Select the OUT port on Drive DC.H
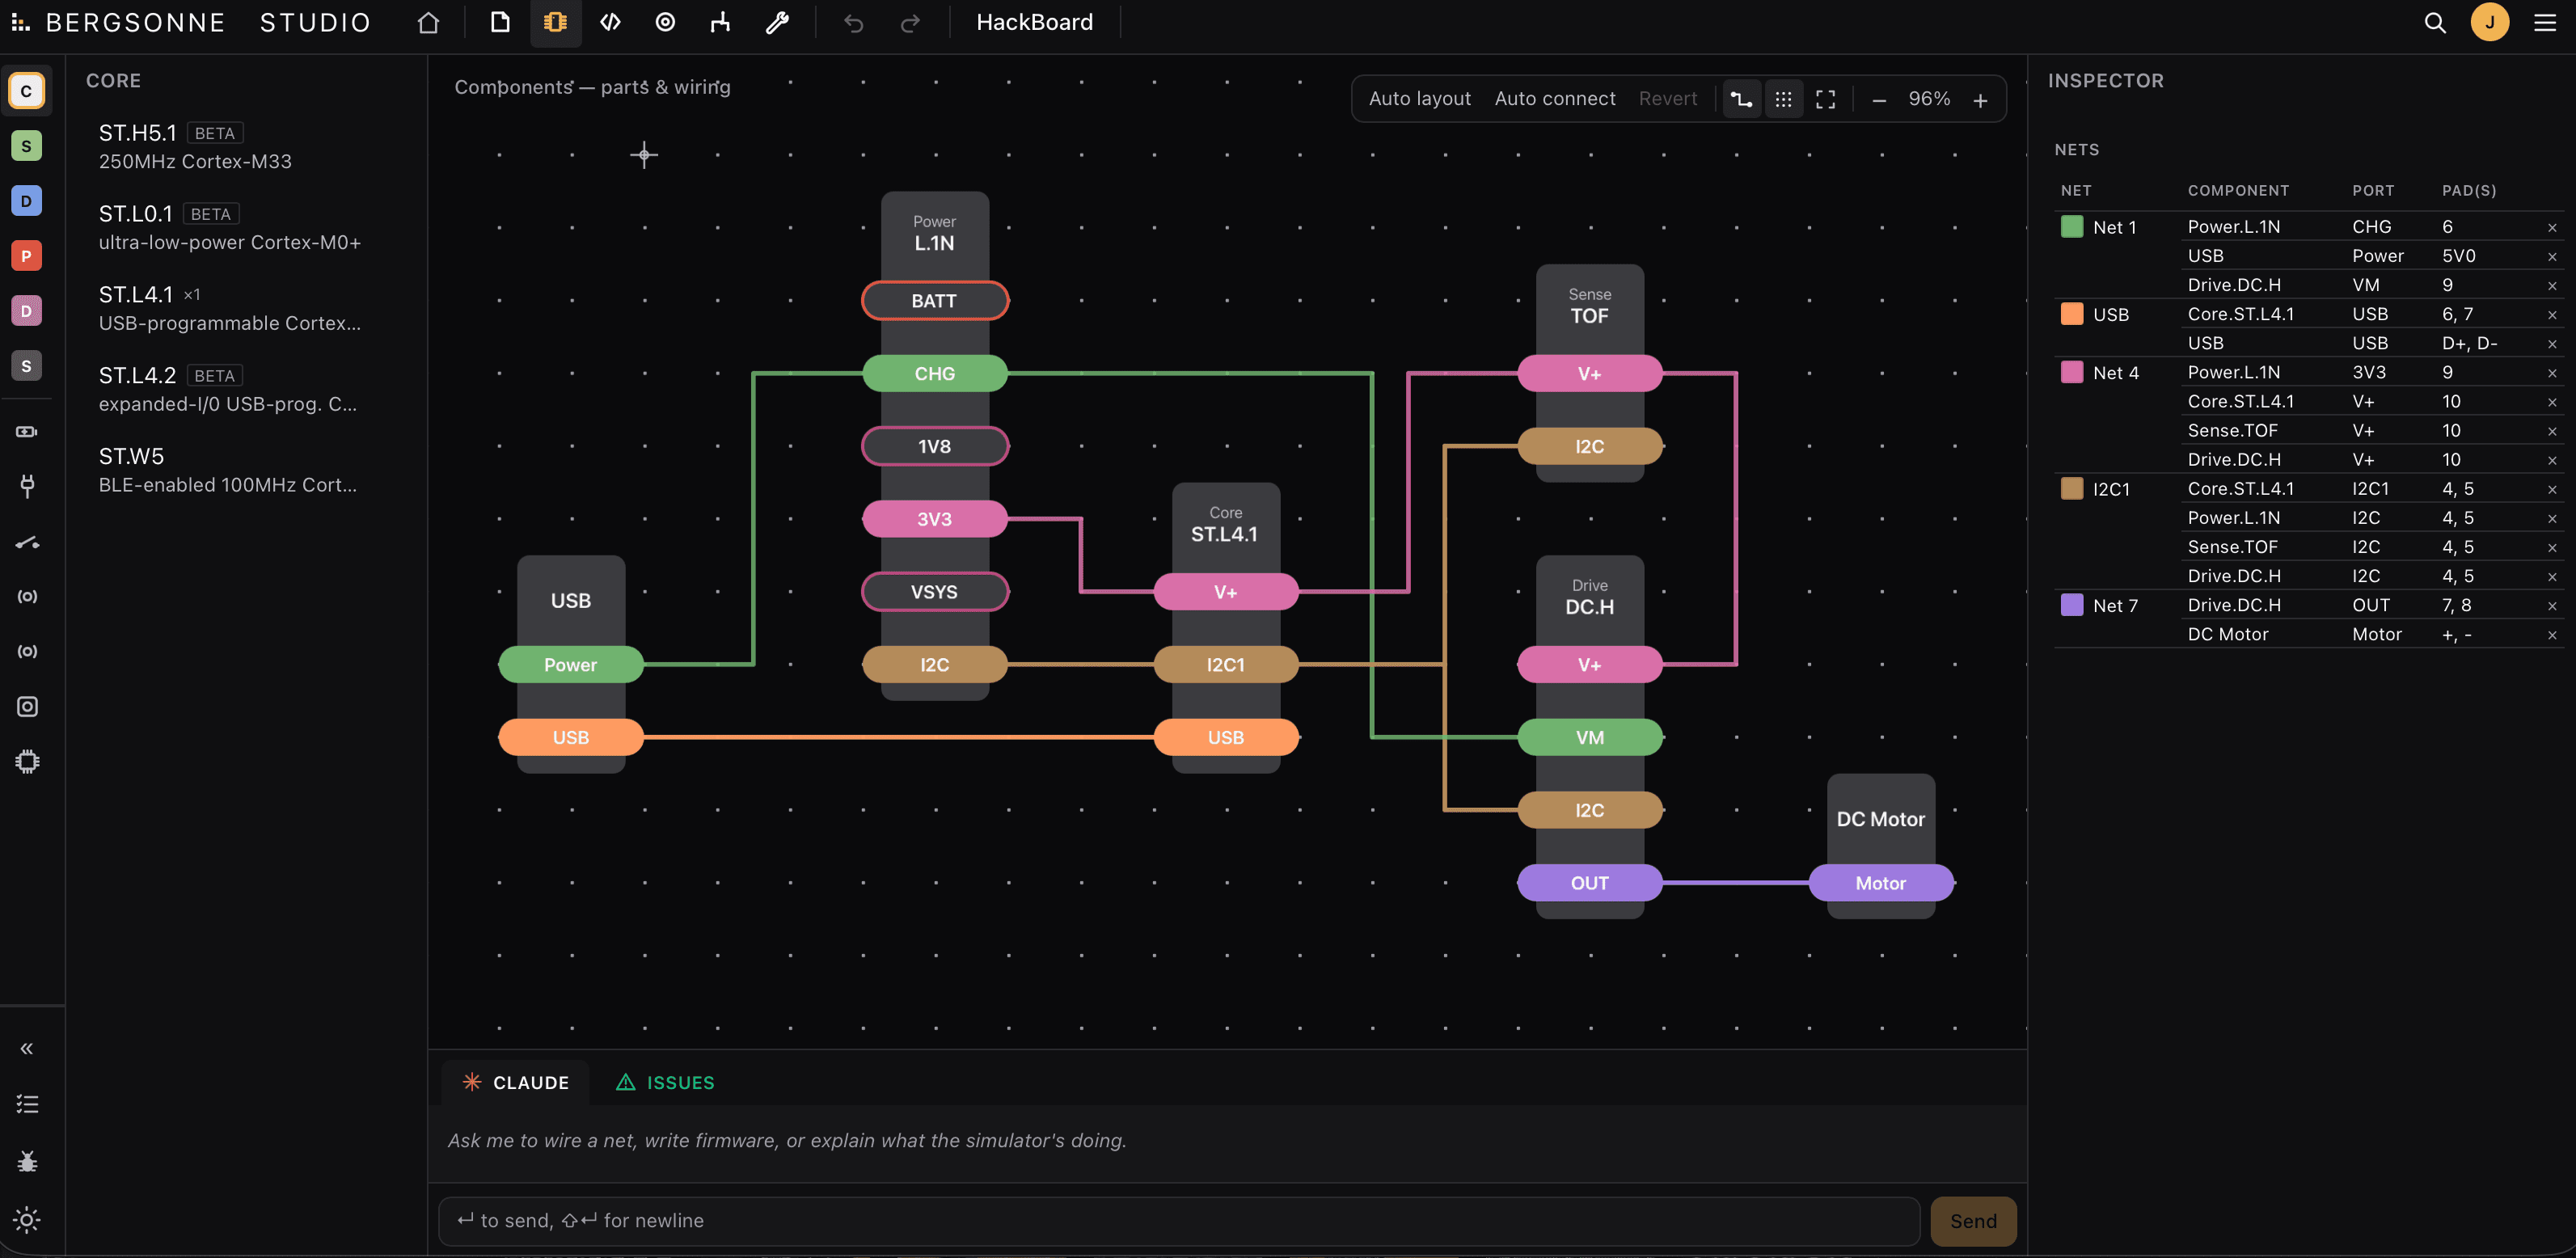This screenshot has height=1258, width=2576. [1590, 883]
